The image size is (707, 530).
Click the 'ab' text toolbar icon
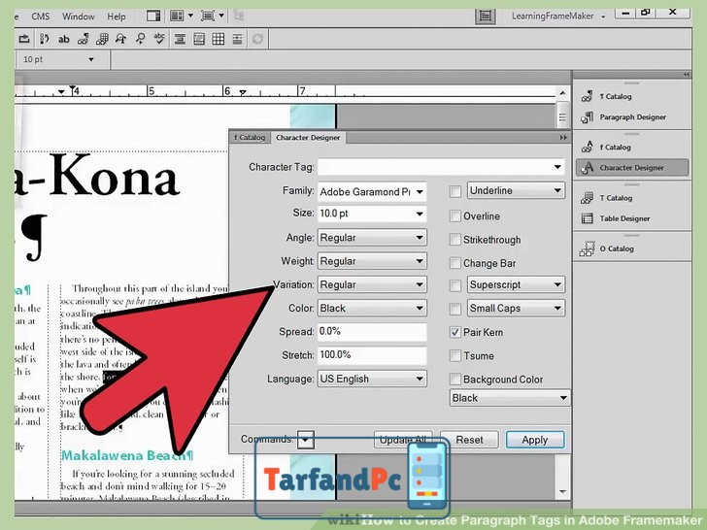[63, 39]
